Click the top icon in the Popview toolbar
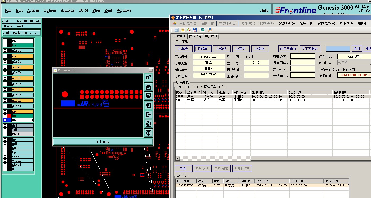Viewport: 371px width, 198px height. (x=148, y=77)
